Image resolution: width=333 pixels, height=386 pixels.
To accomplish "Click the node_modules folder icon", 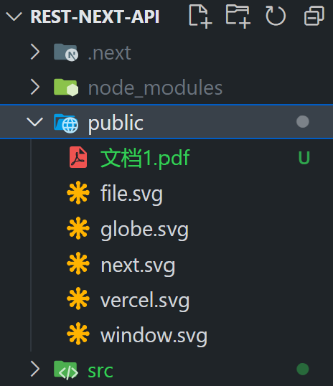I will coord(66,88).
